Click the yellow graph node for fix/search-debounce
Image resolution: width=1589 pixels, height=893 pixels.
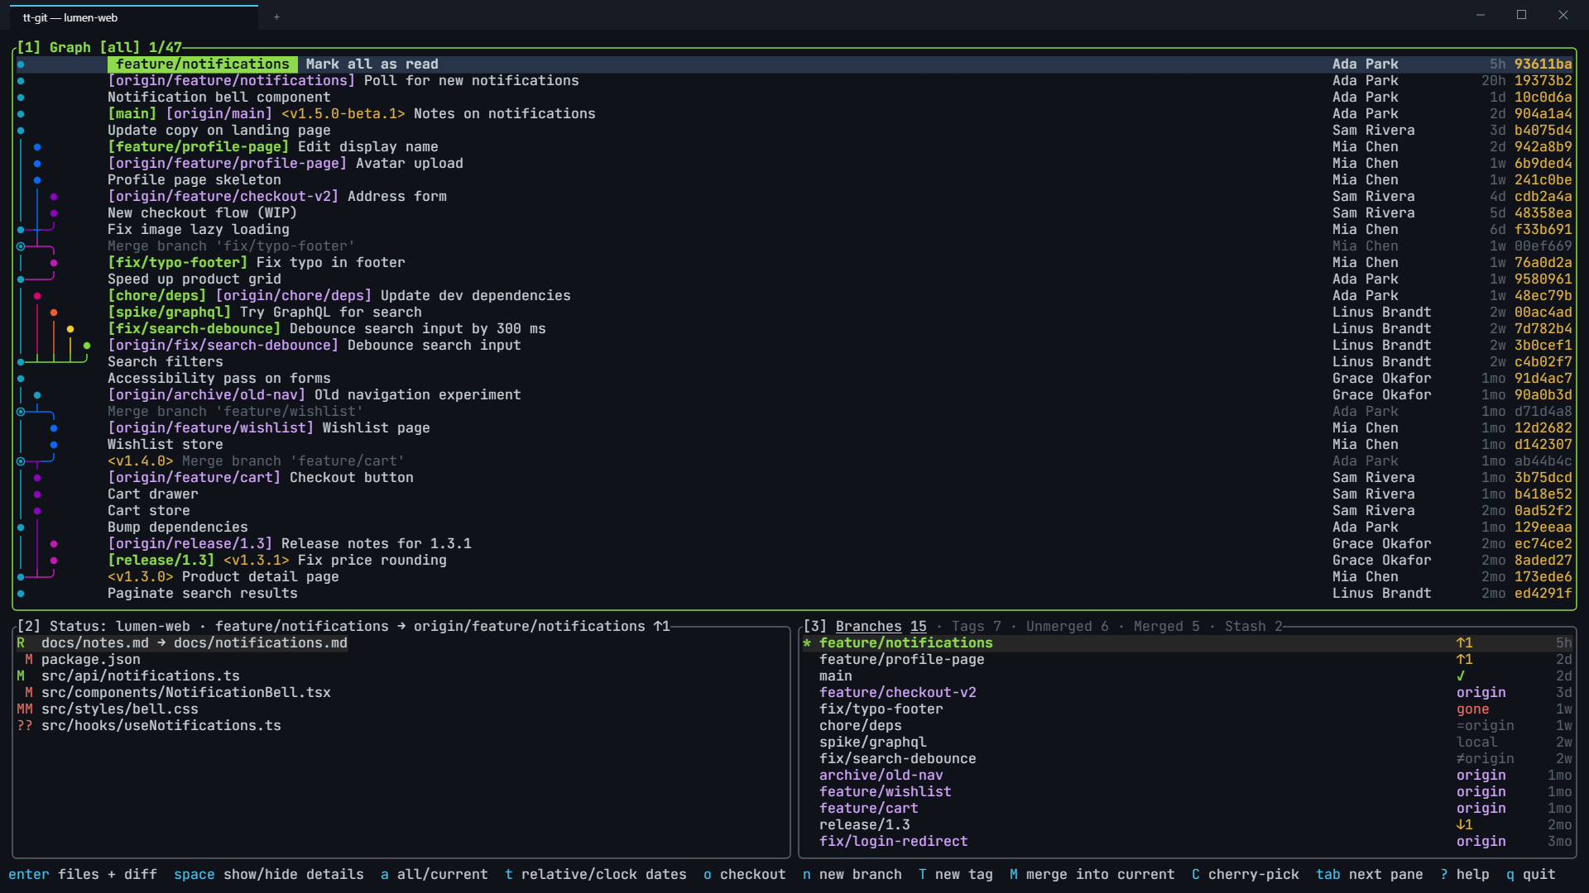click(x=70, y=328)
